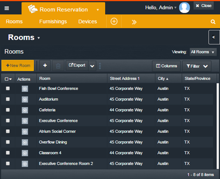
Task: Open actions icon for Cafeteria row
Action: click(x=25, y=110)
